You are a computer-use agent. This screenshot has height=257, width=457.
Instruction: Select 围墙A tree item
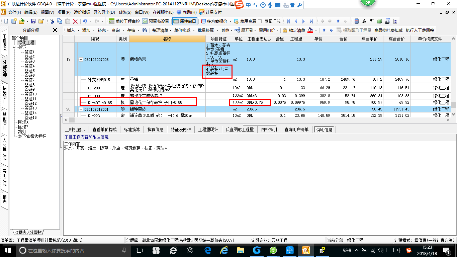[x=23, y=122]
